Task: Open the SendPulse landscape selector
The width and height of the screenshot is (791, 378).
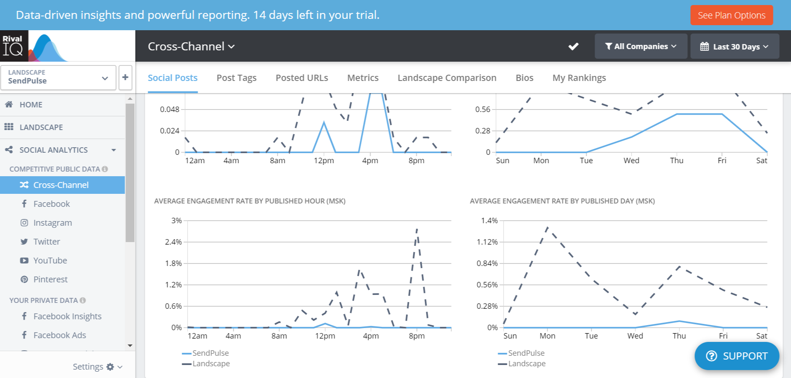Action: [x=58, y=77]
